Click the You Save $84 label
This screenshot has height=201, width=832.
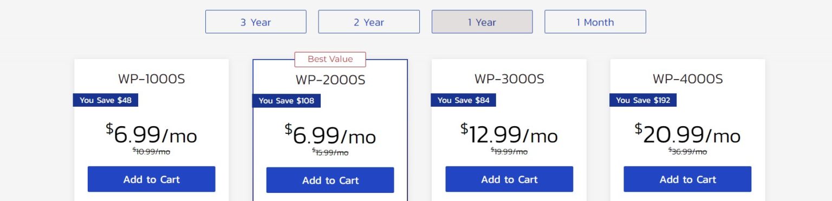click(464, 100)
